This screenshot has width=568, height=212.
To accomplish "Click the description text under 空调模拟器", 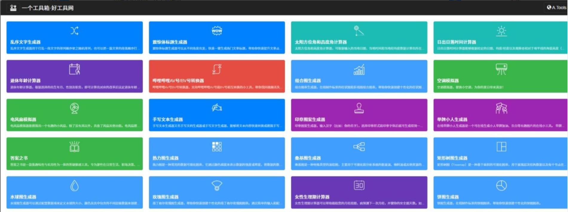I will pos(470,87).
